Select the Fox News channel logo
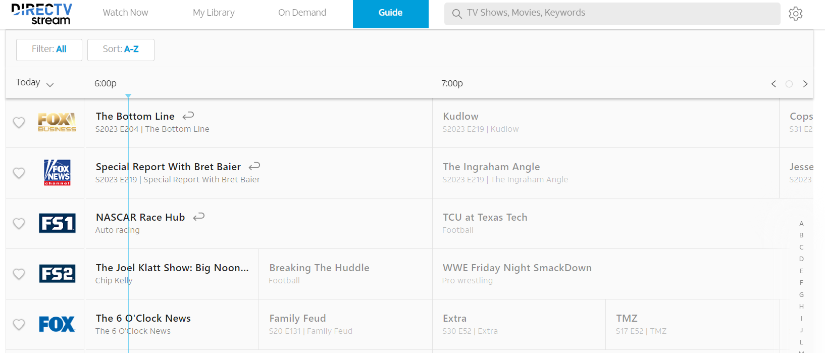Screen dimensions: 825x353 (57, 173)
